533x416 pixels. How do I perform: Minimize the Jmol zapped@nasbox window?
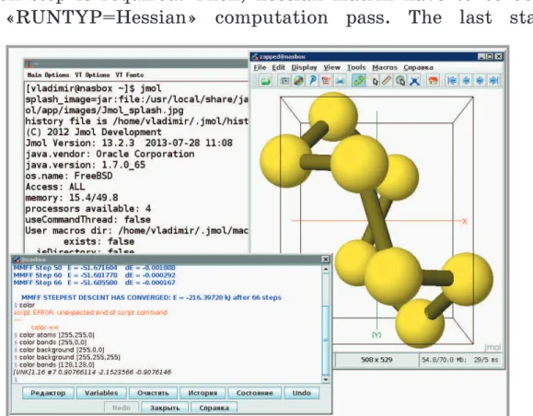tap(481, 57)
